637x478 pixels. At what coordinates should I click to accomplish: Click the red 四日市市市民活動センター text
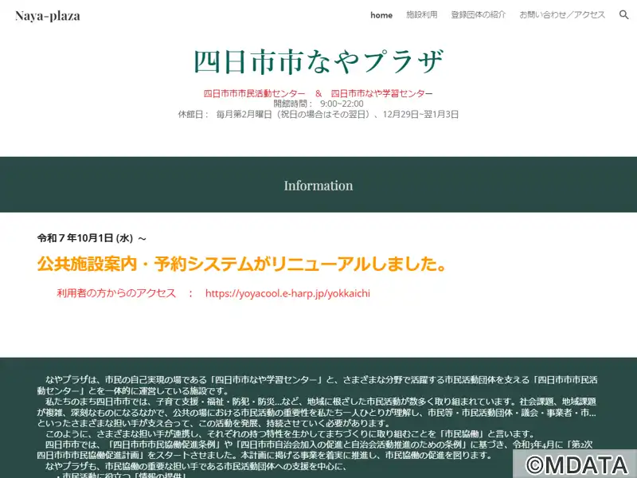249,93
